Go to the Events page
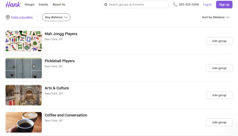Screen dimensions: 238x136 [x=43, y=5]
